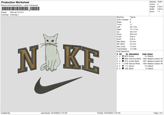Click 'Madeira Classic 40' in the Natural White row
The image size is (164, 115).
pyautogui.click(x=155, y=64)
